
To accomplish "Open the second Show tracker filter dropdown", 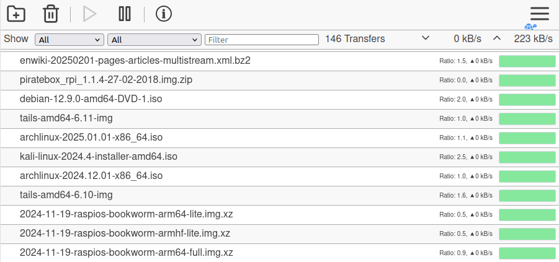I will (x=154, y=40).
